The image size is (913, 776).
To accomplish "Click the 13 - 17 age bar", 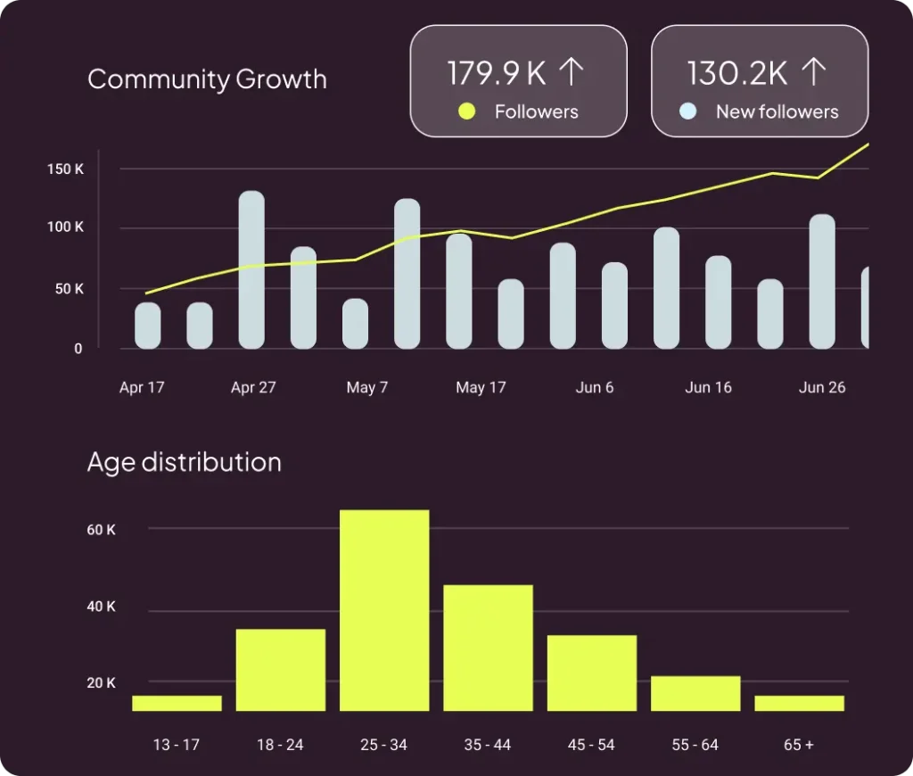I will pyautogui.click(x=177, y=703).
